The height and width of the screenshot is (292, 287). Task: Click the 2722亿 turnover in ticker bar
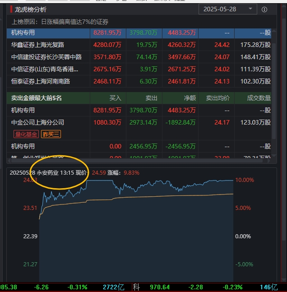tap(114, 287)
